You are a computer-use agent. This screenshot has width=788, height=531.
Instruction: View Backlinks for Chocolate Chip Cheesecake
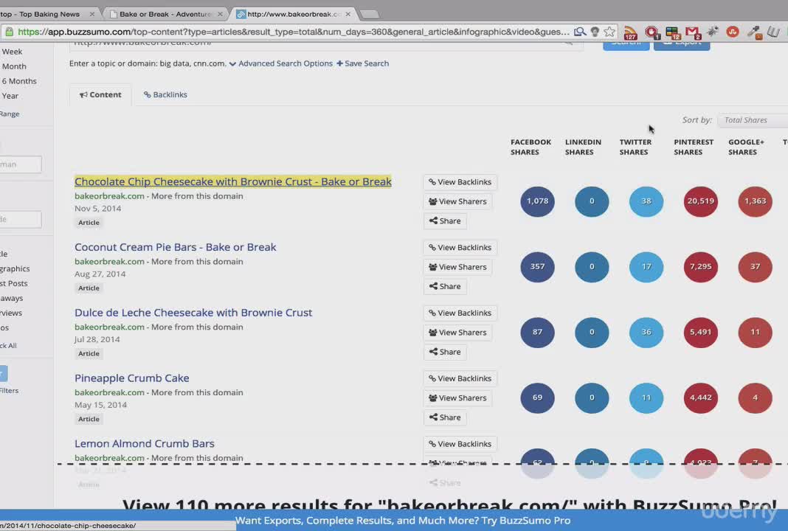[x=460, y=182]
